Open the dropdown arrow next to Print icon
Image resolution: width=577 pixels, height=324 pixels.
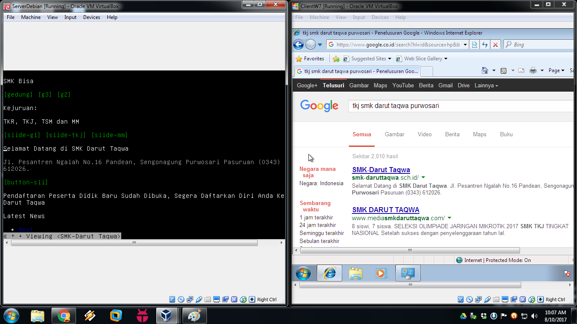coord(542,70)
